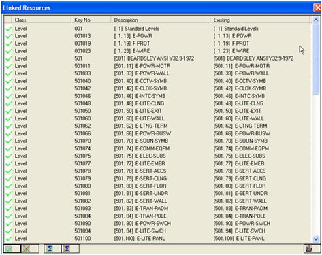The image size is (322, 255).
Task: Click the green check icon for row 501033
Action: 9,73
